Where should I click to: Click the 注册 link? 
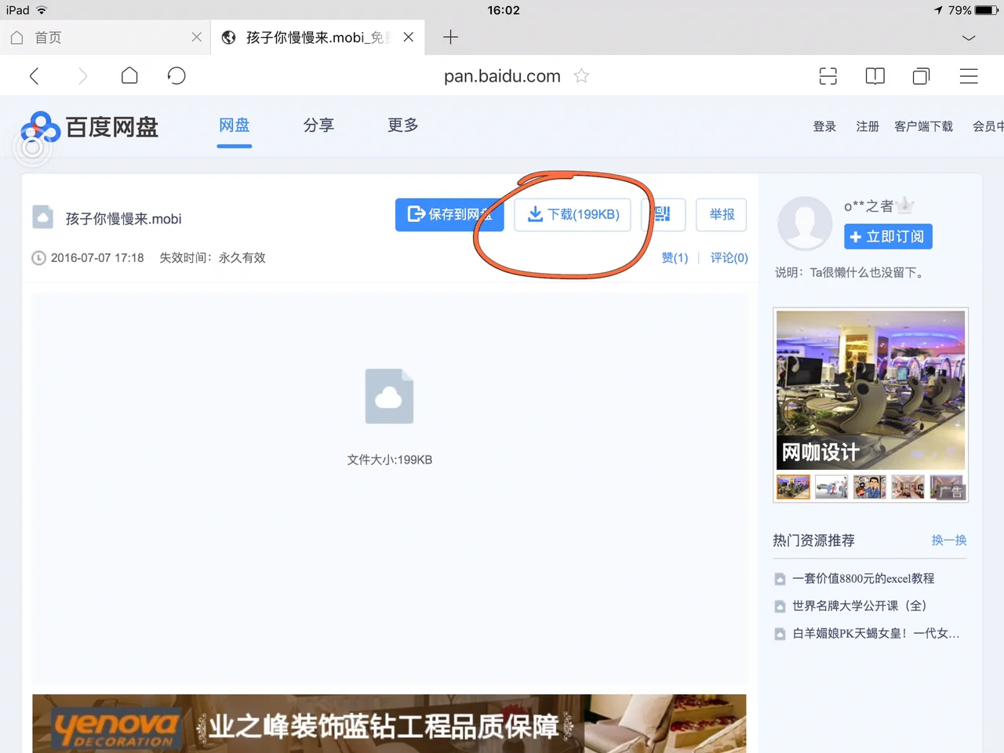pyautogui.click(x=868, y=126)
